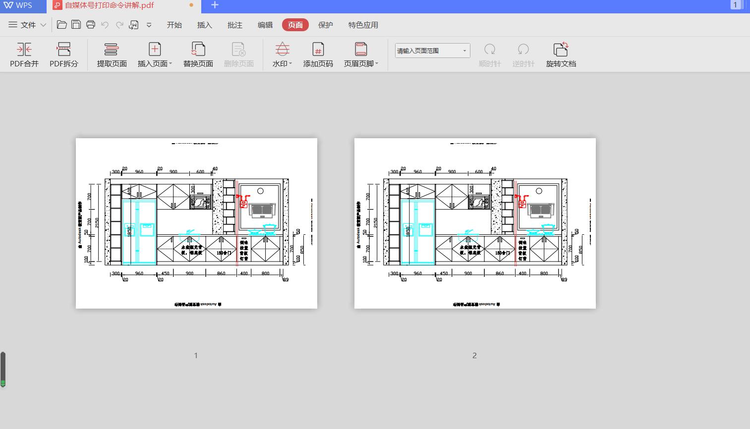Viewport: 750px width, 429px height.
Task: Click the 添加页码 add page number icon
Action: click(x=318, y=50)
